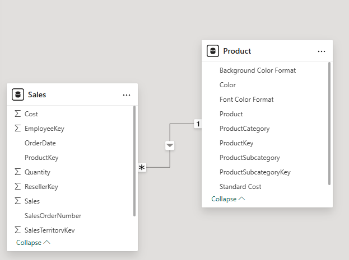Select the OrderDate field
This screenshot has width=349, height=260.
(40, 143)
